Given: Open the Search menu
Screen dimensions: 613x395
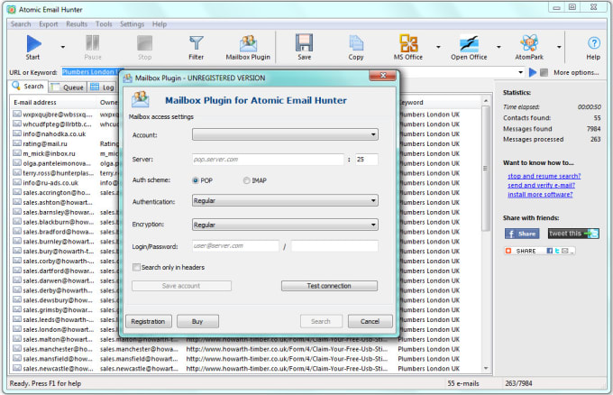Looking at the screenshot, I should (x=21, y=23).
